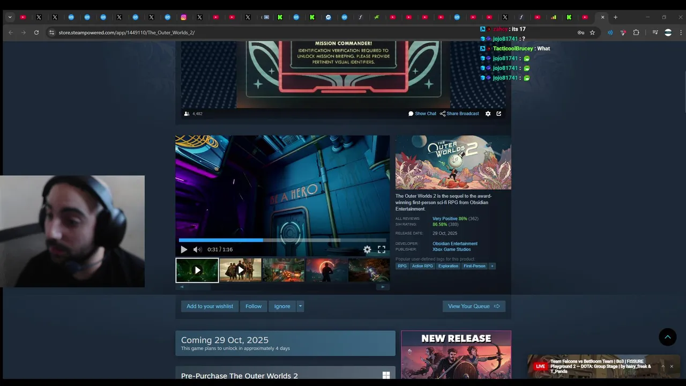Click Share Broadcast link
This screenshot has width=686, height=386.
click(x=459, y=114)
